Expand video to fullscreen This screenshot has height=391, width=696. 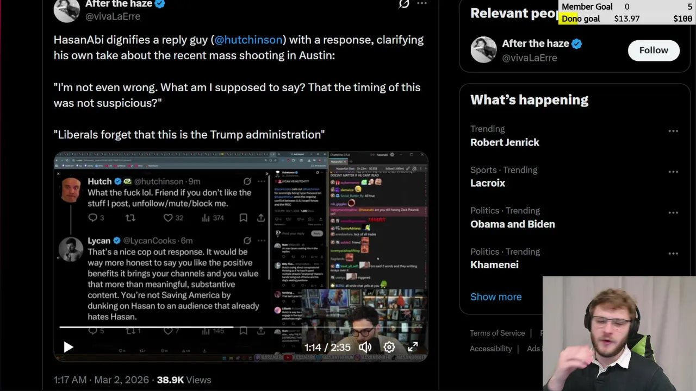pos(413,347)
